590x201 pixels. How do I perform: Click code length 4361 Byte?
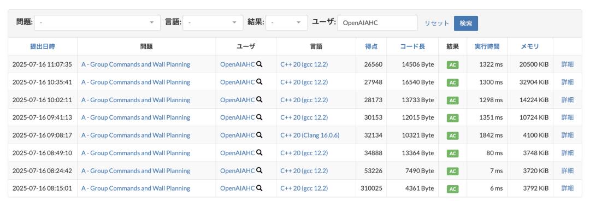tap(420, 188)
